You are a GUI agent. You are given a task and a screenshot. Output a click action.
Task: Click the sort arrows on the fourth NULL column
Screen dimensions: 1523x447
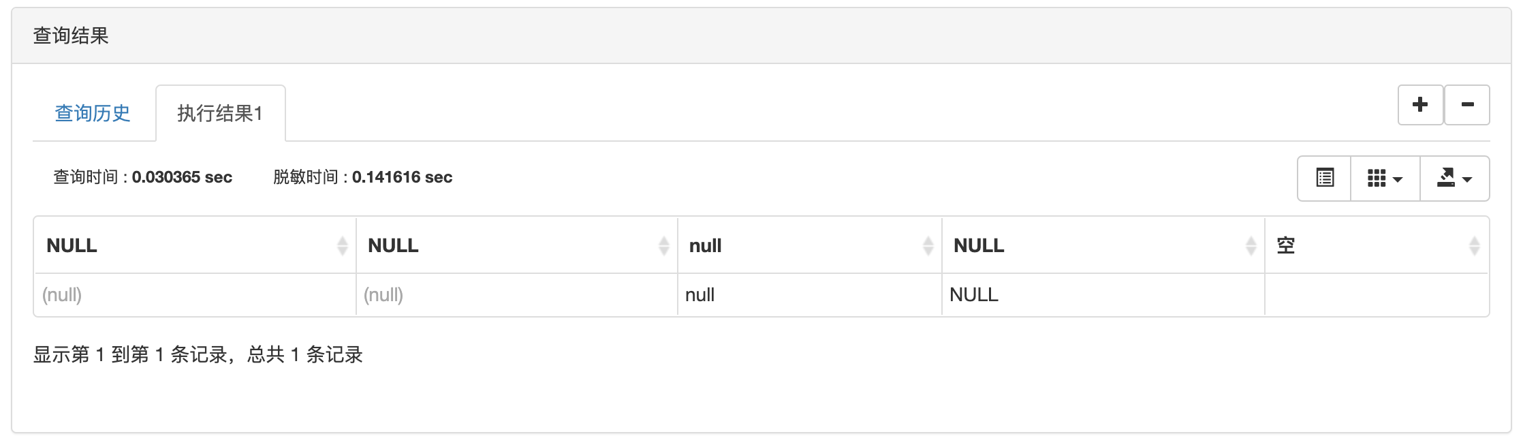click(x=1249, y=246)
